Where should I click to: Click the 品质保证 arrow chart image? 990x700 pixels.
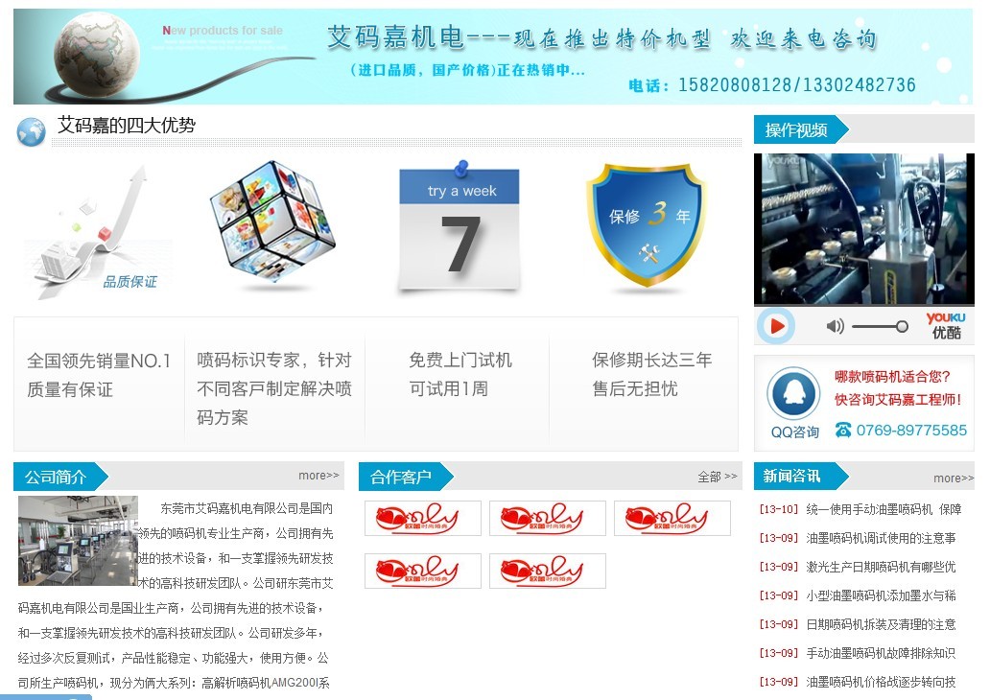pyautogui.click(x=98, y=232)
